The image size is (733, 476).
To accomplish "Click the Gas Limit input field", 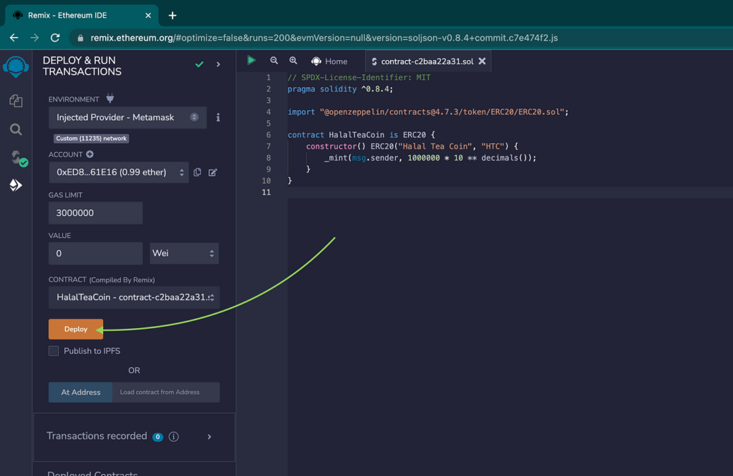I will coord(95,213).
